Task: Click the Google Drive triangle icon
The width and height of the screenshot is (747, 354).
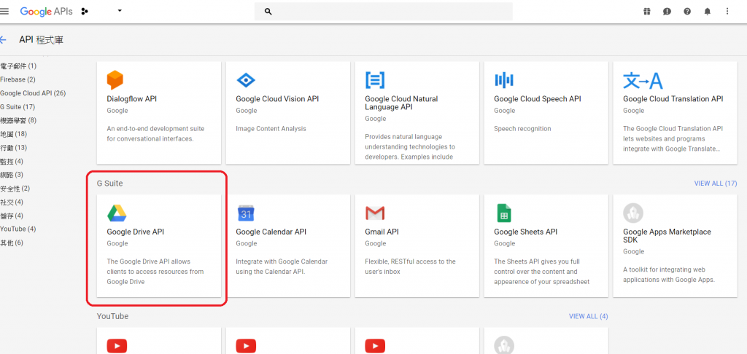Action: click(x=117, y=213)
